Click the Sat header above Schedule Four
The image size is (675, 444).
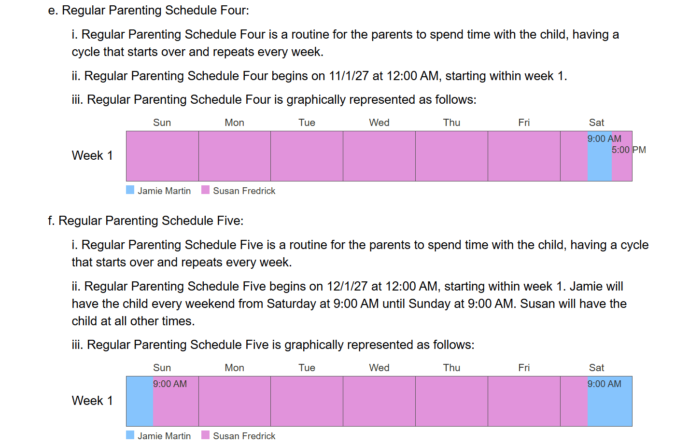pyautogui.click(x=596, y=123)
